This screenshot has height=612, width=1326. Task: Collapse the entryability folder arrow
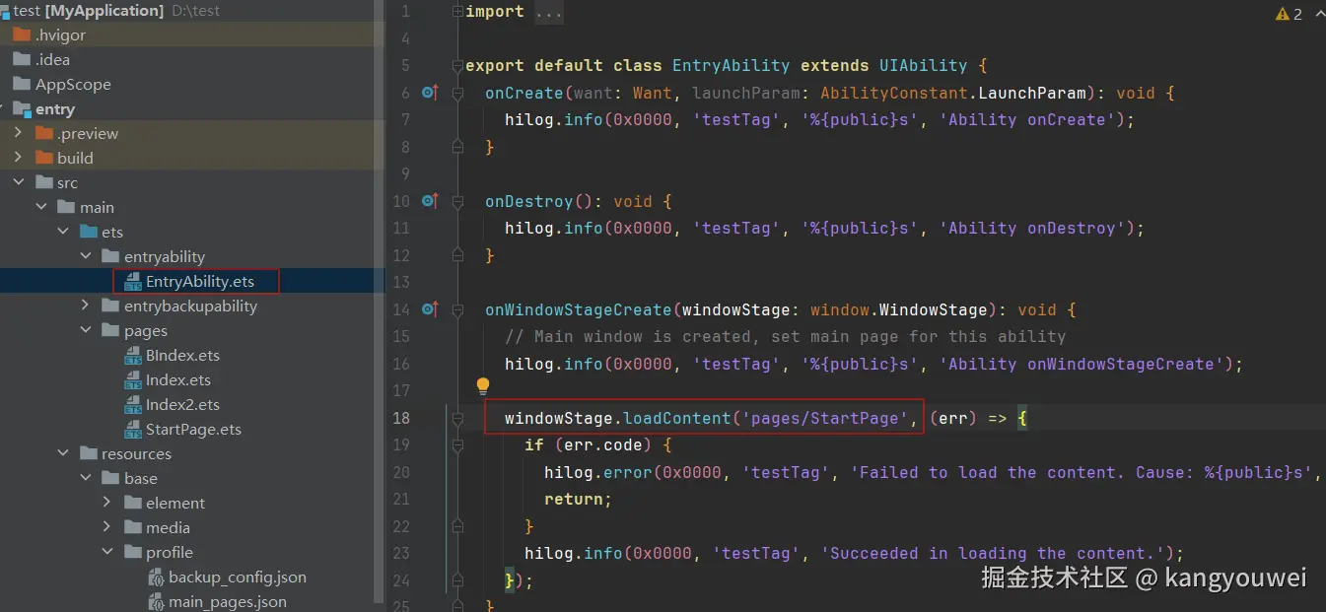pos(86,256)
